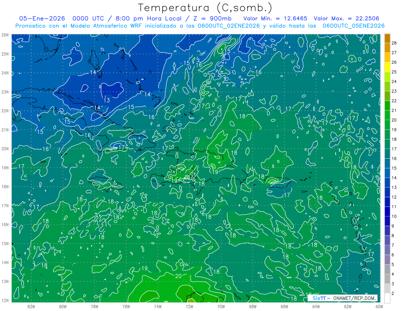The height and width of the screenshot is (311, 403).
Task: Select the "Z = 900mb" level label
Action: (x=212, y=18)
